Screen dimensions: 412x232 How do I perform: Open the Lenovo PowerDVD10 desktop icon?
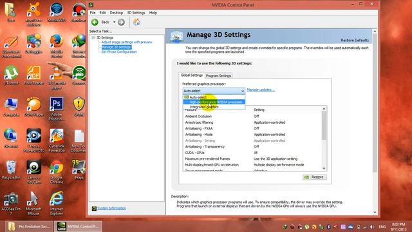coord(33,140)
